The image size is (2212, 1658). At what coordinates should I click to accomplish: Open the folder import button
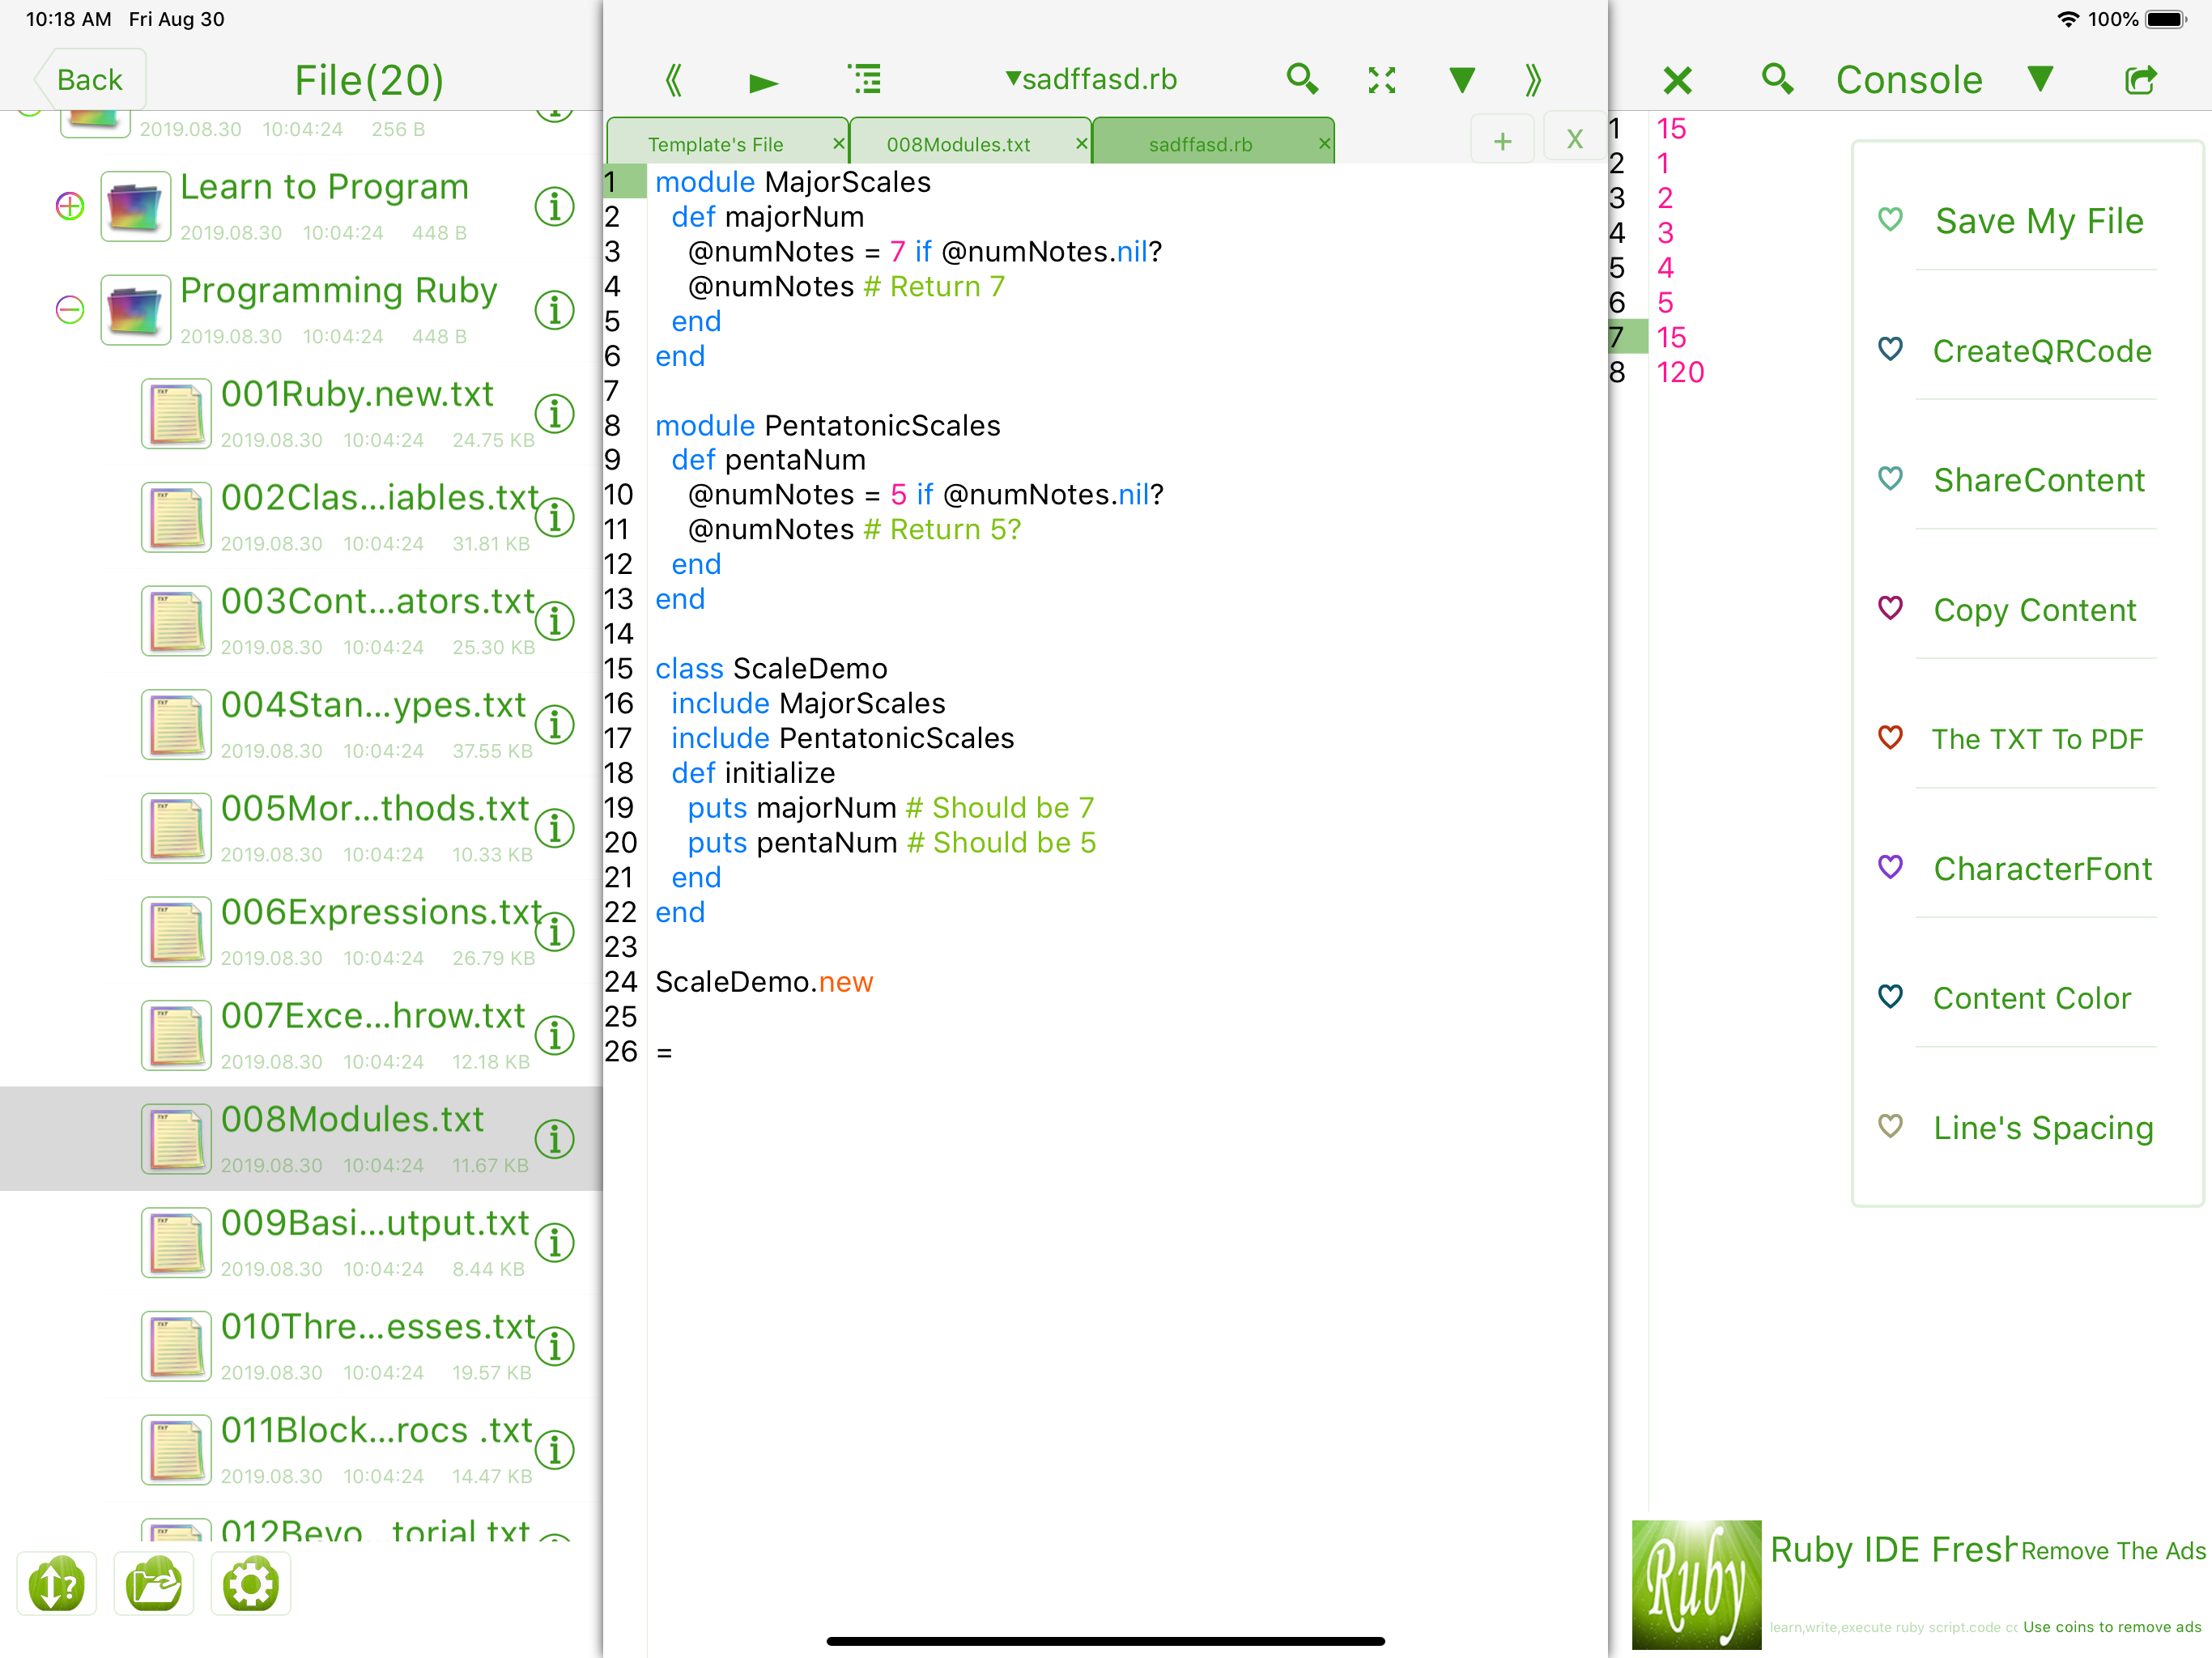pos(153,1583)
